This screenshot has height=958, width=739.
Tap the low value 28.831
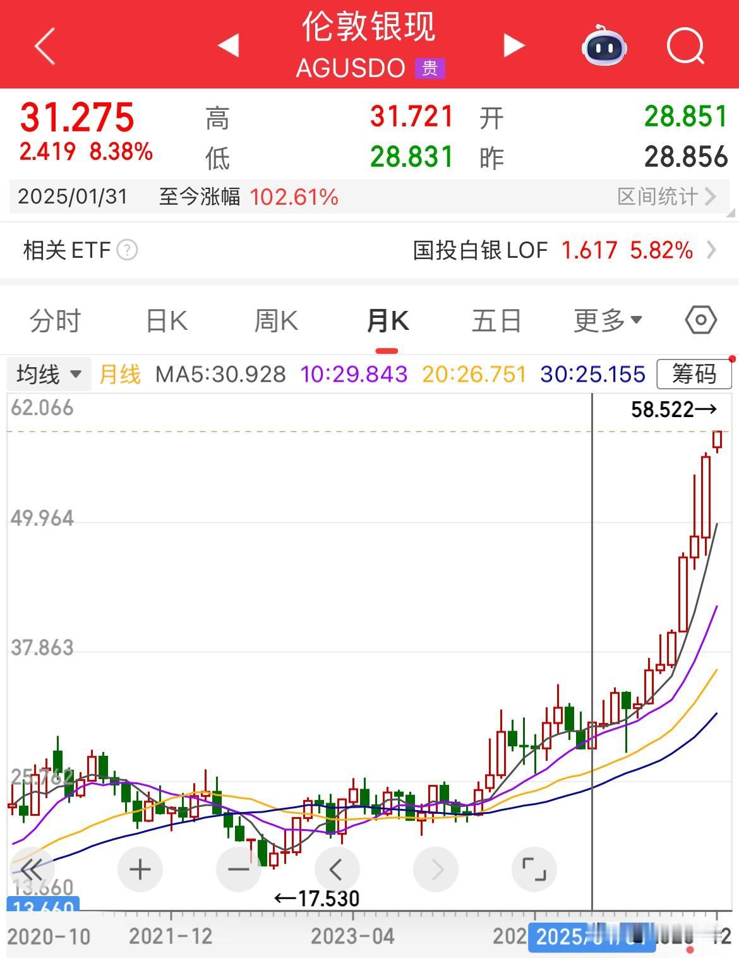coord(412,157)
